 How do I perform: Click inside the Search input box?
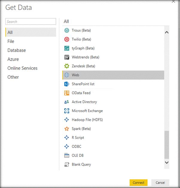point(31,22)
